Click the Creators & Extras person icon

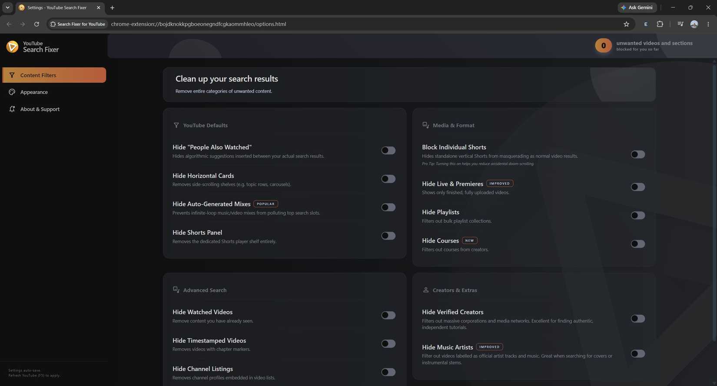[426, 290]
